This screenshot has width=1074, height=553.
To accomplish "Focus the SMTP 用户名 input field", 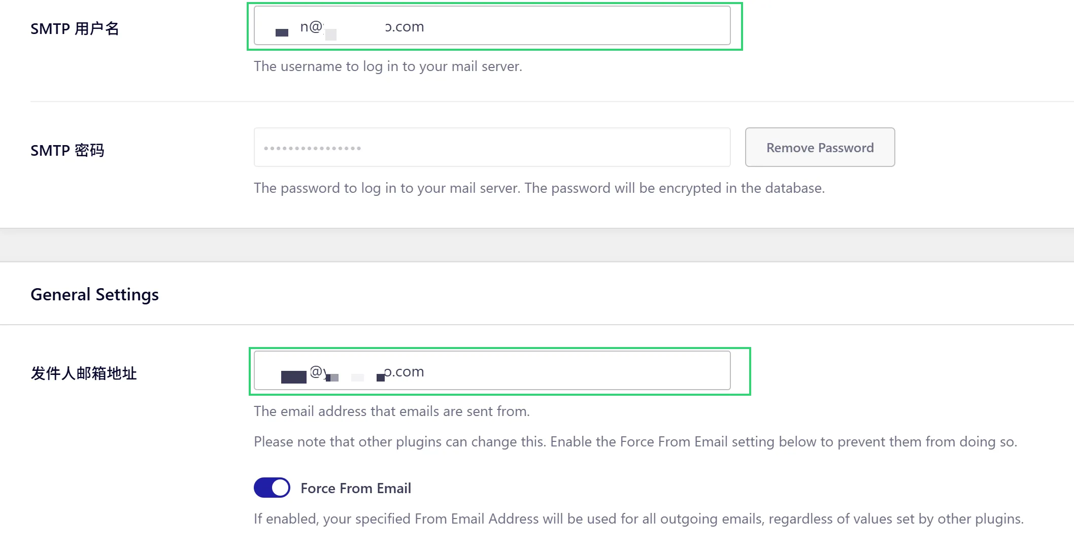I will 558,26.
